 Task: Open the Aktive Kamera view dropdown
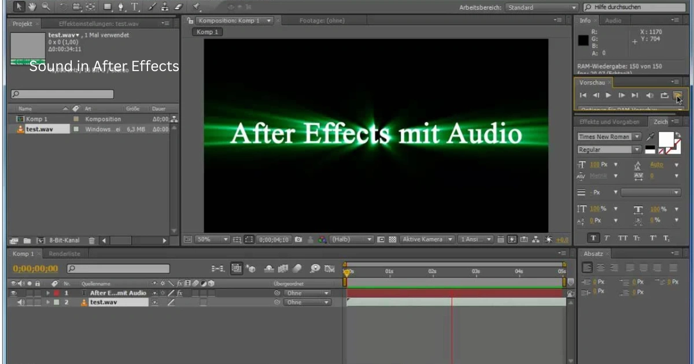[427, 239]
